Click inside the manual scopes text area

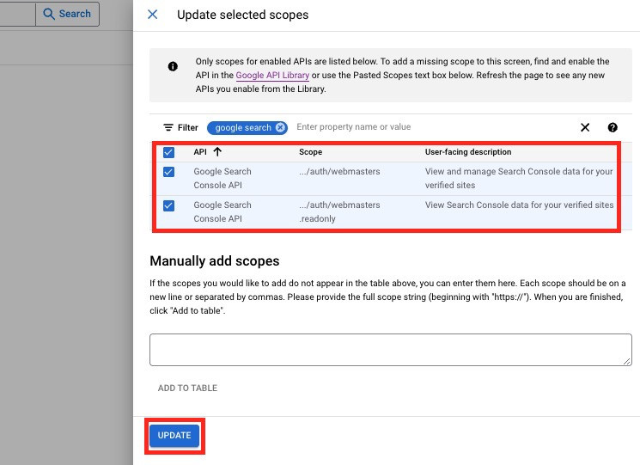click(391, 350)
